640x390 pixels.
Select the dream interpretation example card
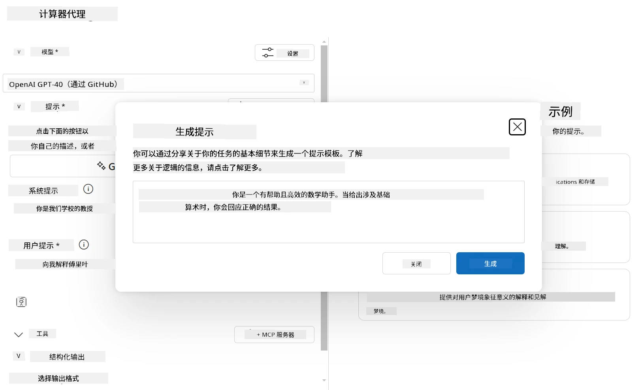(x=494, y=294)
